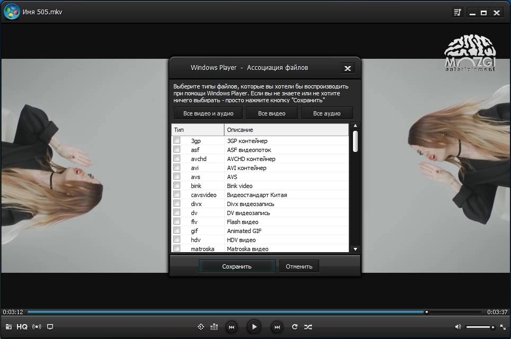Click elapsed time 0:03:12
Screen dimensions: 511x339
[13, 312]
